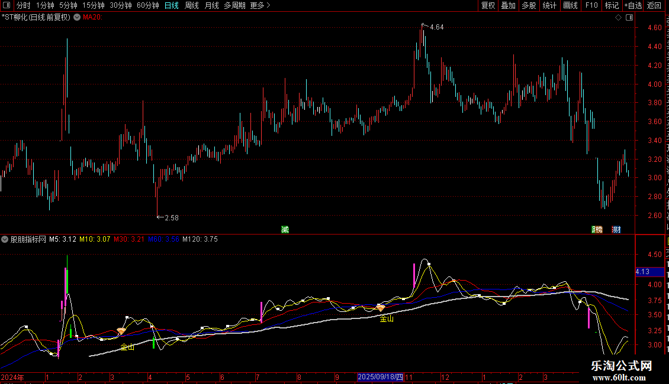Toggle the right-side panel icon
The image size is (669, 384).
(629, 18)
